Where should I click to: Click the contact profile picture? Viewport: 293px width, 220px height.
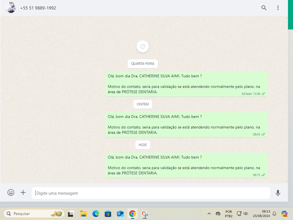(10, 8)
